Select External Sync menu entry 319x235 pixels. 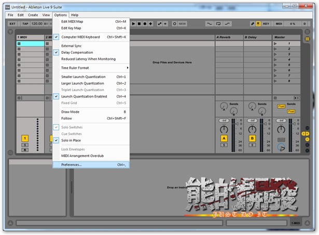[91, 46]
